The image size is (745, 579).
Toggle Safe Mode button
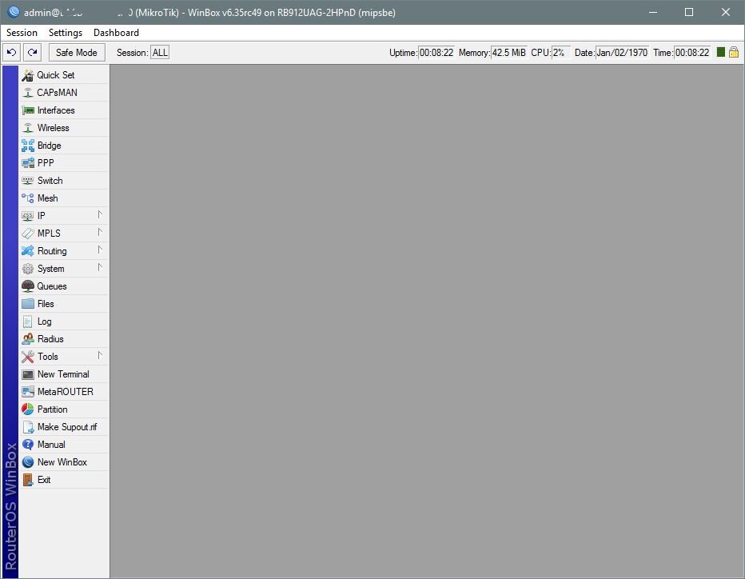click(77, 52)
